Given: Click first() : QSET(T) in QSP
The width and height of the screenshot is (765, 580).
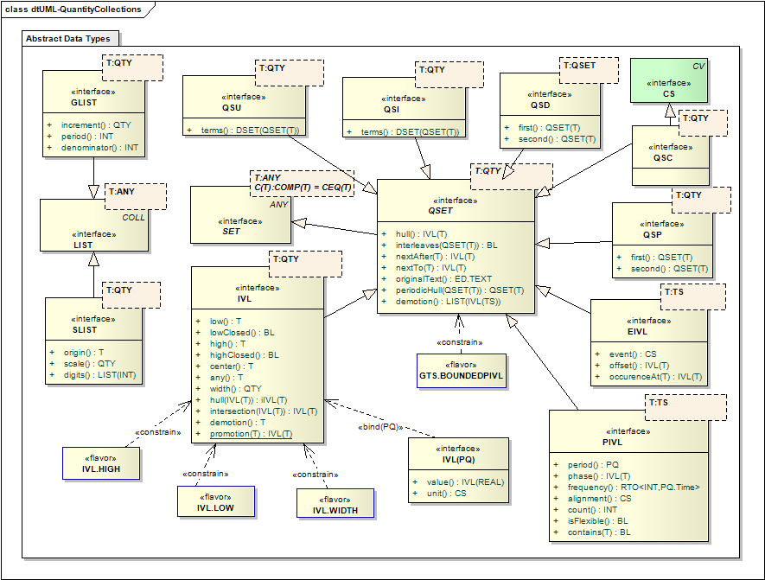Looking at the screenshot, I should (661, 257).
